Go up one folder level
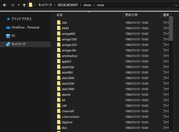The width and height of the screenshot is (179, 132). (x=24, y=5)
